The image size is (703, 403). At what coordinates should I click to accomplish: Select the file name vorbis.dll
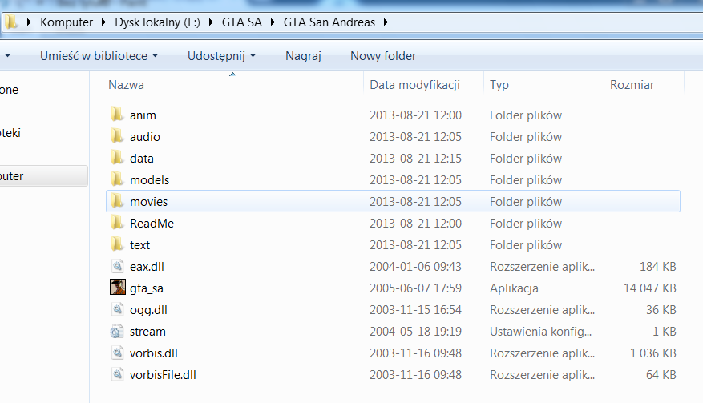153,353
